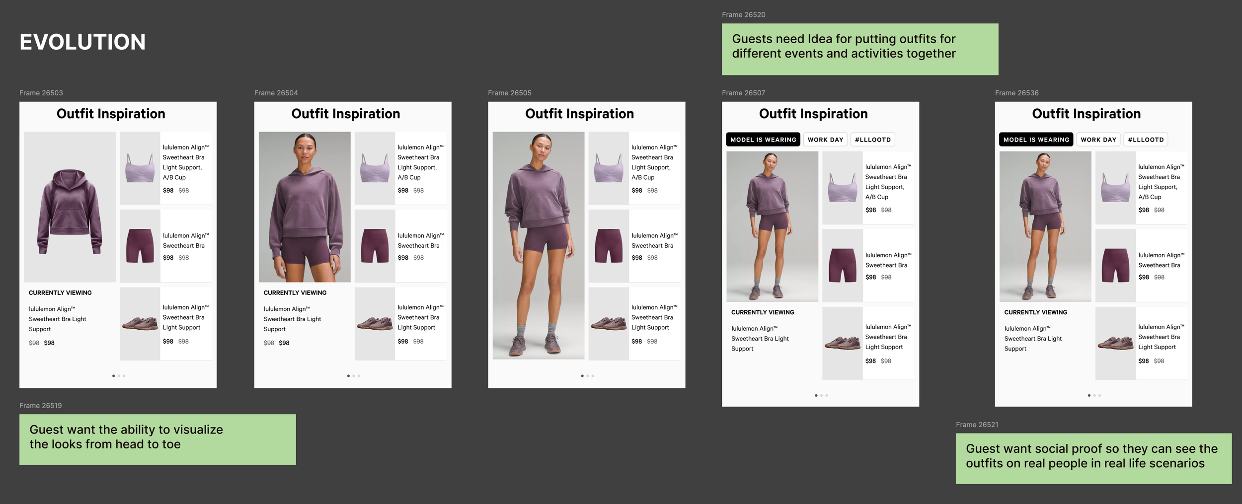Click the model photo in Frame 26536

tap(1045, 226)
